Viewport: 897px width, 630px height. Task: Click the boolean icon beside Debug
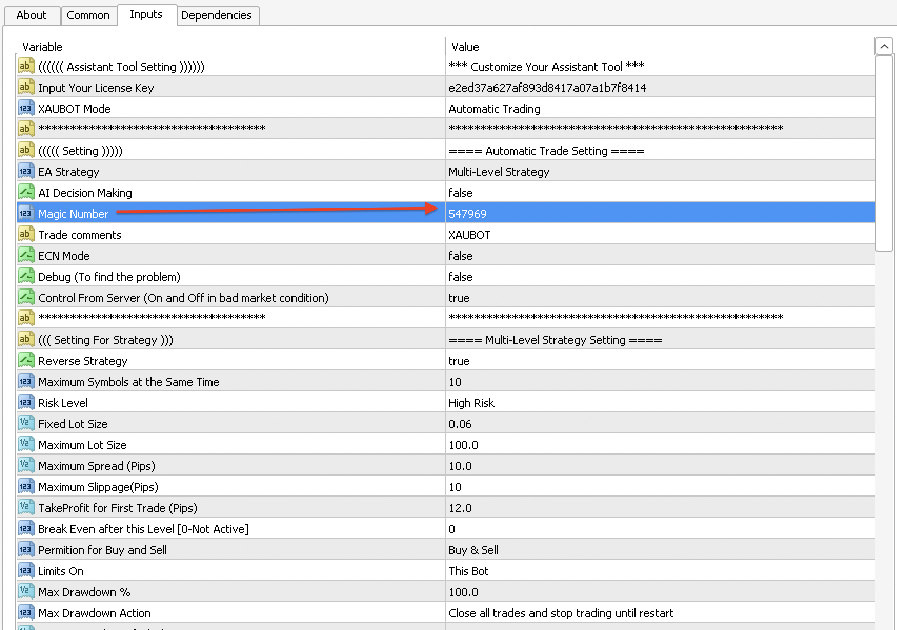pyautogui.click(x=26, y=276)
